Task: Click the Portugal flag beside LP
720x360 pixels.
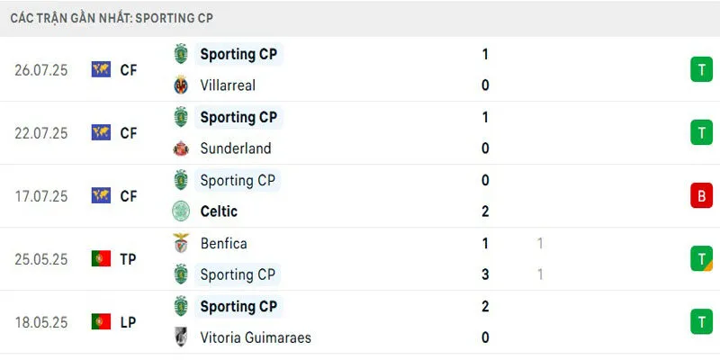Action: (101, 321)
